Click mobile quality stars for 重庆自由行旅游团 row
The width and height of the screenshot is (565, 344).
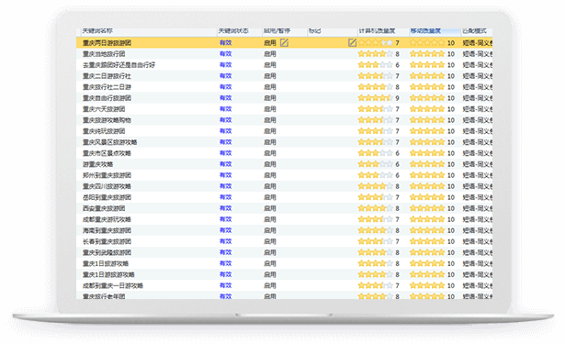coord(427,98)
